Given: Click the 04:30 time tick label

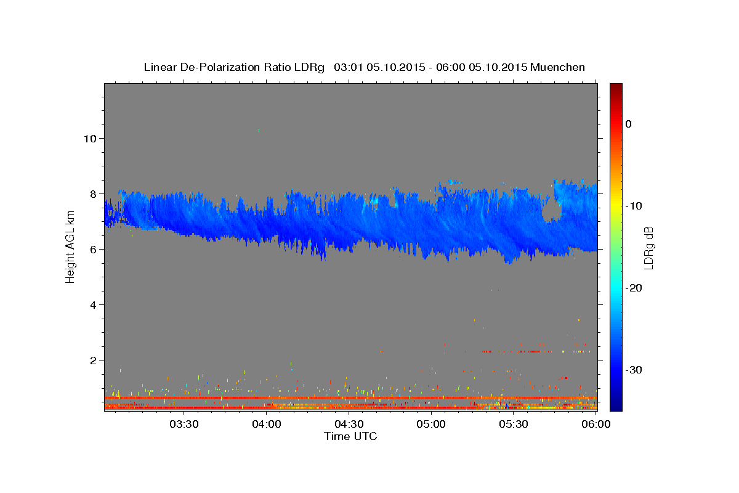Looking at the screenshot, I should point(349,424).
